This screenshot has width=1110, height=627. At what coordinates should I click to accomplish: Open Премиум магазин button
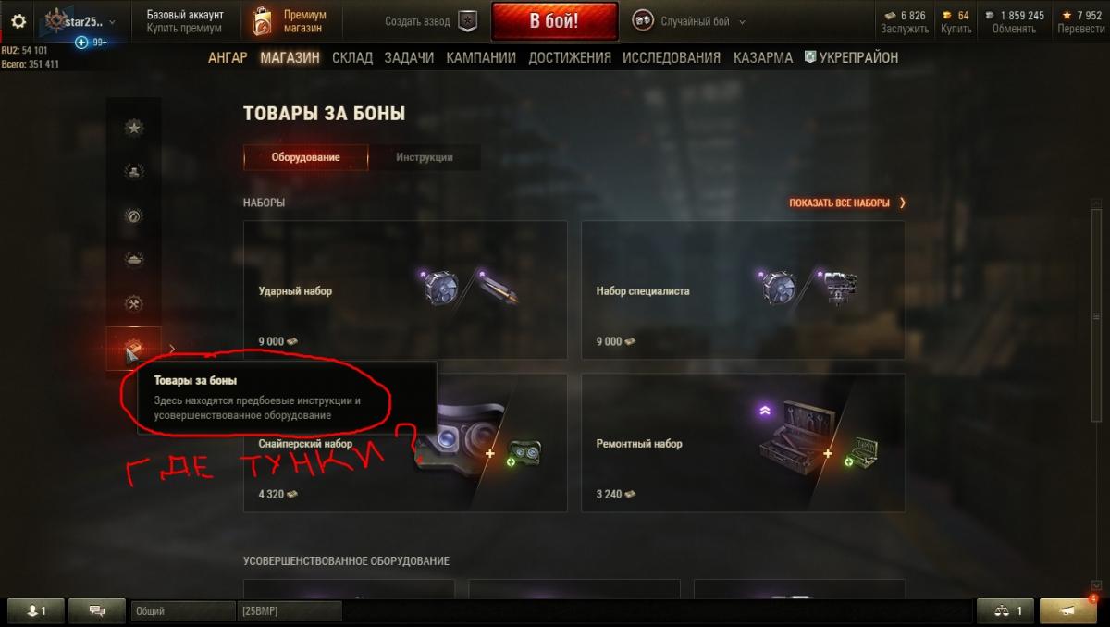290,21
